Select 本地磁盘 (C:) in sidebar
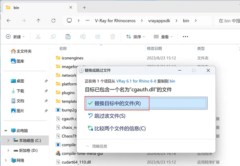Viewport: 240px width, 166px height. (27, 140)
